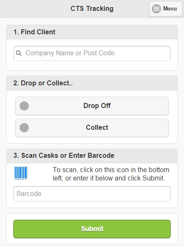
Task: Focus the Barcode input field
Action: 92,193
